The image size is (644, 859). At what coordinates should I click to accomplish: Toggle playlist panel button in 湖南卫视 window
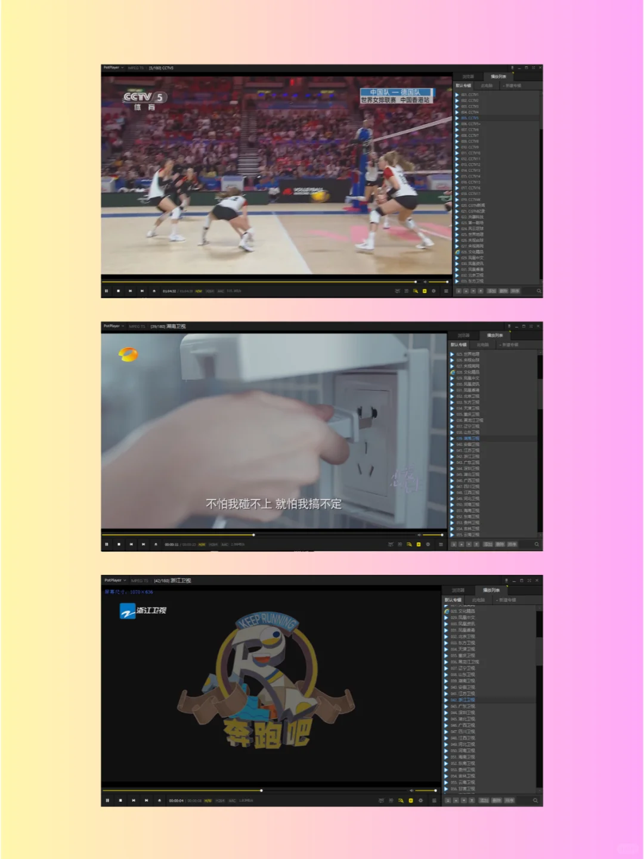[x=441, y=544]
